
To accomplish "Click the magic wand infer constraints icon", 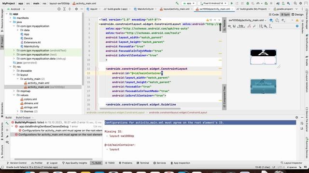I will coord(254,26).
